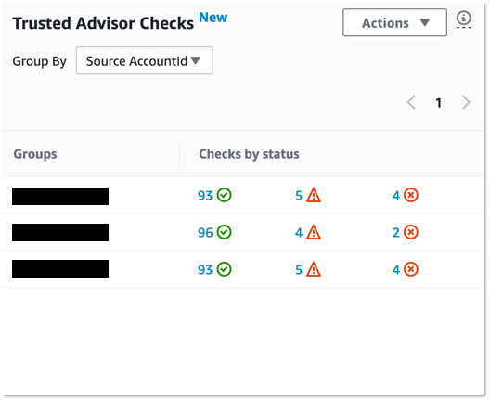Click the Group By label
Viewport: 490px width, 401px height.
pyautogui.click(x=39, y=61)
